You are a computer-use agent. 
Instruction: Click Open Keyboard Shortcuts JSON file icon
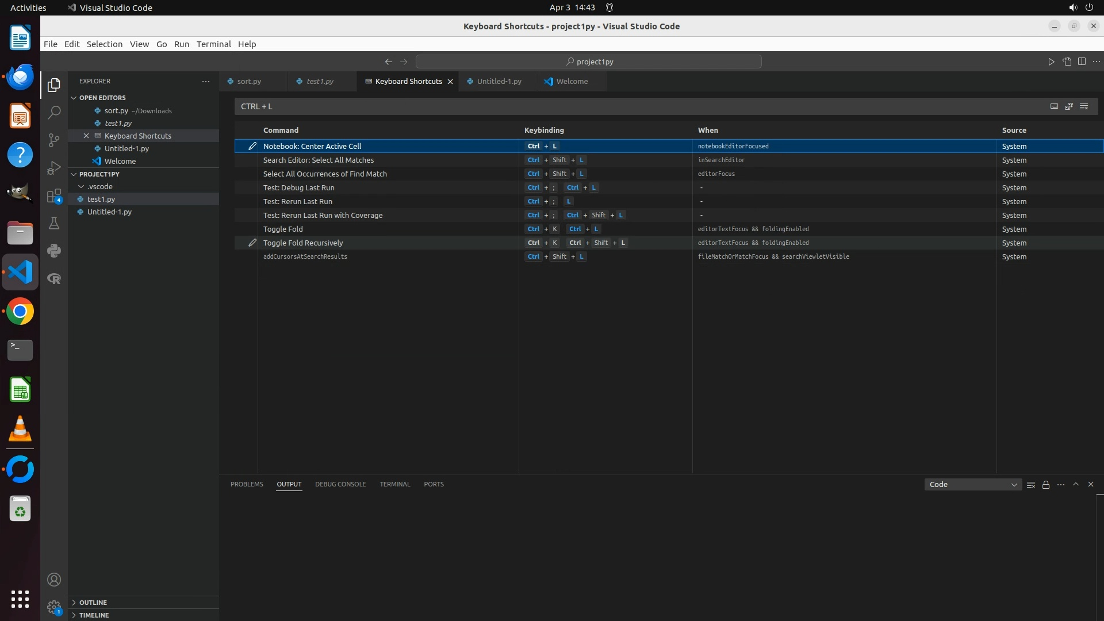coord(1067,62)
